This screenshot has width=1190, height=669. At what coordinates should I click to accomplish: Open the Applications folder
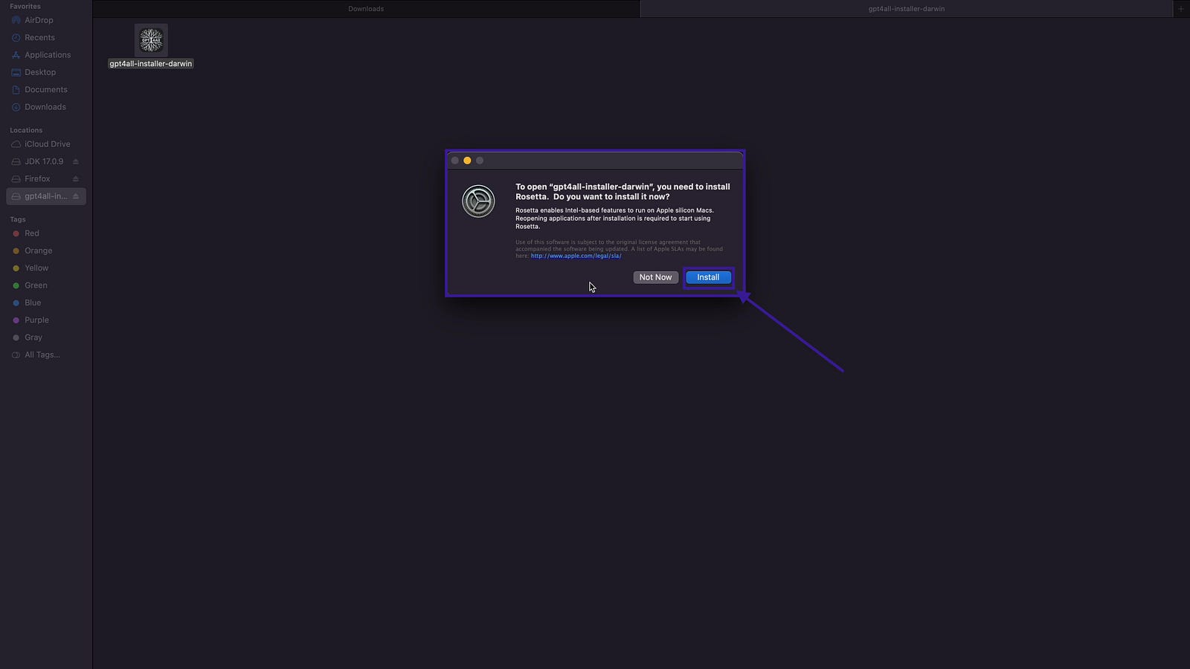coord(48,55)
